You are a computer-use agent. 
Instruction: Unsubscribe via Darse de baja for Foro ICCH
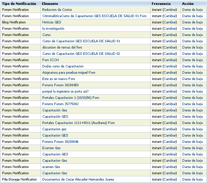192,60
